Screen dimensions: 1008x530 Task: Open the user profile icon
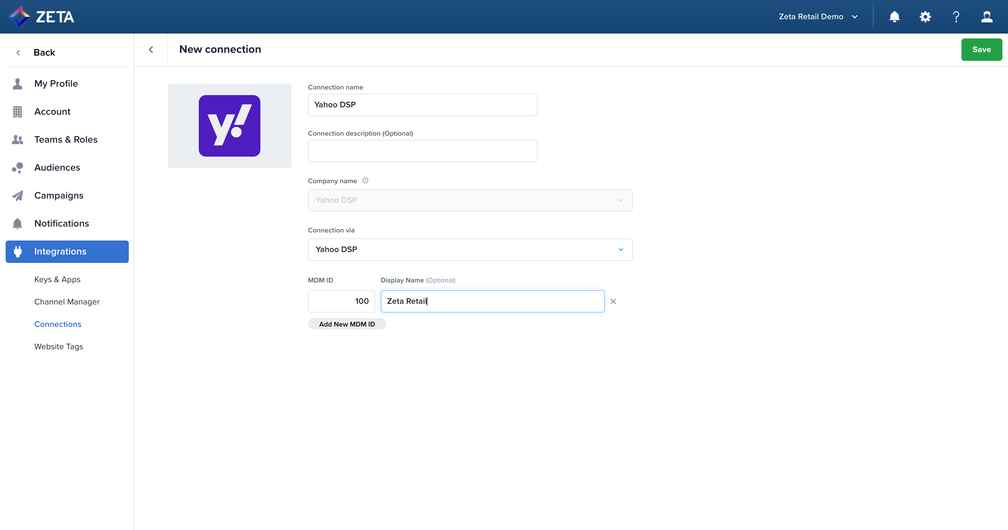coord(987,17)
